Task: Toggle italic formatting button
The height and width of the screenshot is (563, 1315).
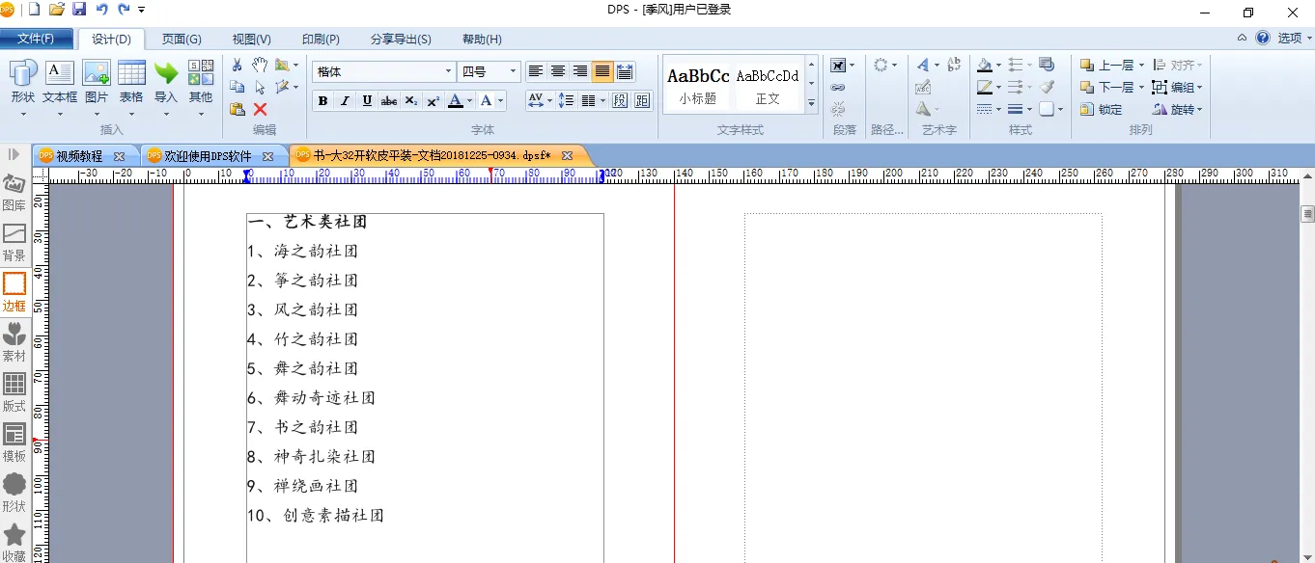Action: tap(345, 100)
